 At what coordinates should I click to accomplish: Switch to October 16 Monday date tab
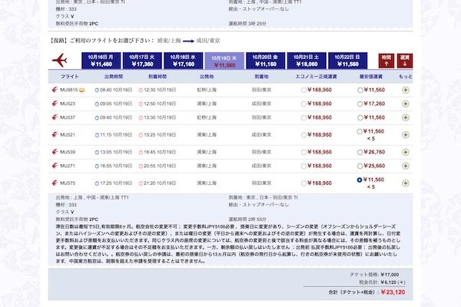pyautogui.click(x=101, y=61)
